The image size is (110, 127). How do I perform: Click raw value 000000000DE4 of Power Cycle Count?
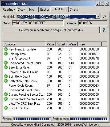[89, 86]
